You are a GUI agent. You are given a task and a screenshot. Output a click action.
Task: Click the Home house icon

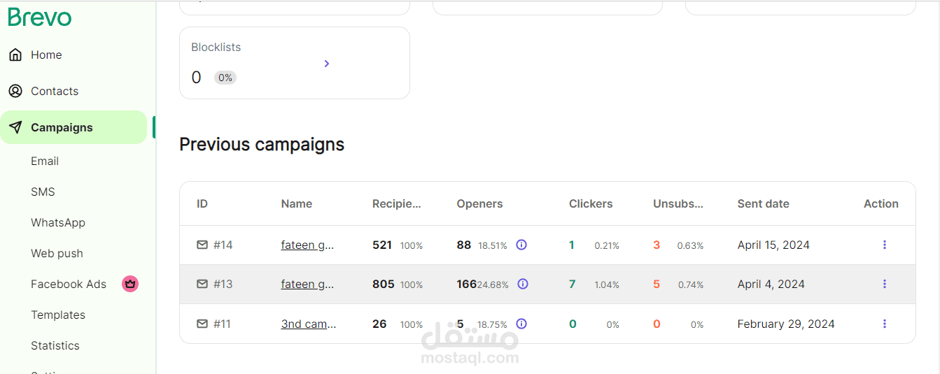[x=15, y=55]
